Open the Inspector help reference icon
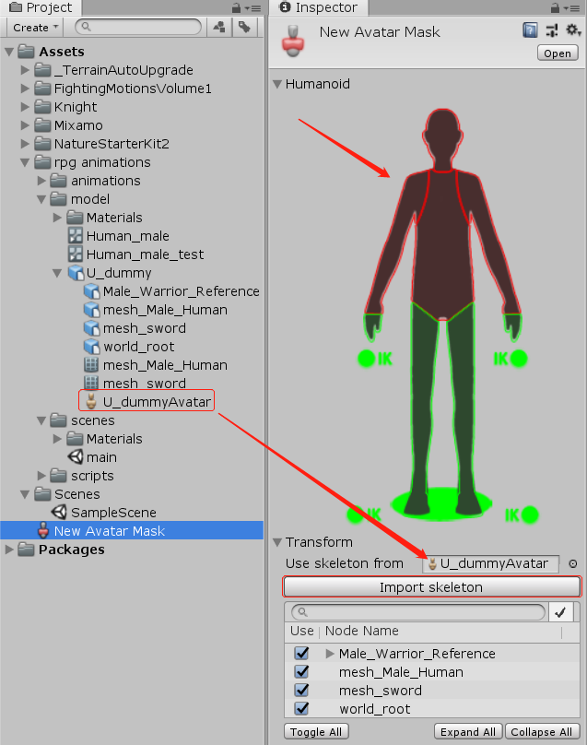This screenshot has width=587, height=745. point(530,30)
